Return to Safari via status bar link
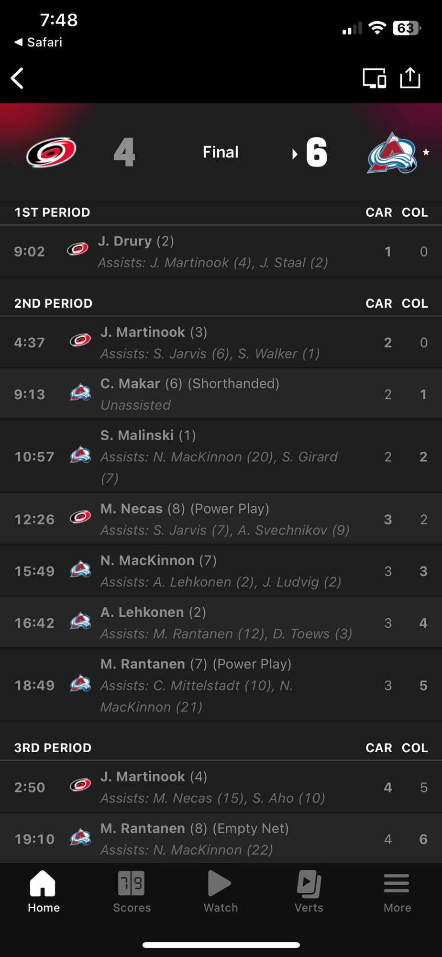The width and height of the screenshot is (442, 957). point(39,42)
